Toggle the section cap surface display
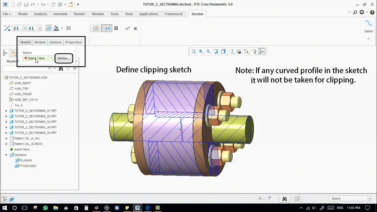The height and width of the screenshot is (212, 377). [49, 28]
